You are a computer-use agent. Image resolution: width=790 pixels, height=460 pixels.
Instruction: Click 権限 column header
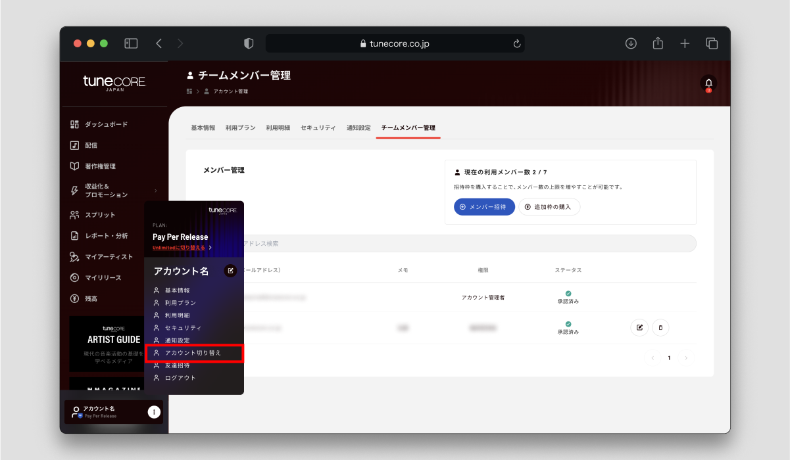[x=483, y=270]
